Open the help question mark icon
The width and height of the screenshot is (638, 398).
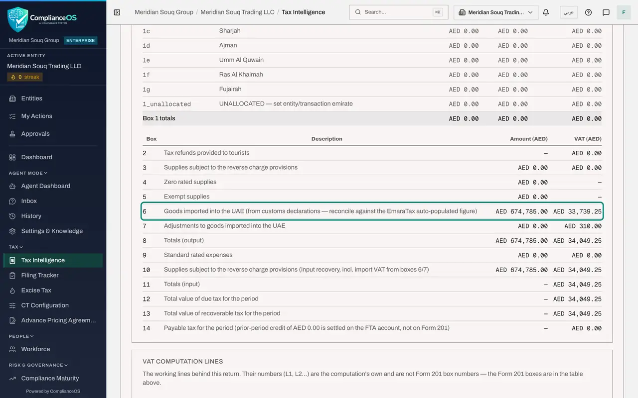click(x=588, y=12)
